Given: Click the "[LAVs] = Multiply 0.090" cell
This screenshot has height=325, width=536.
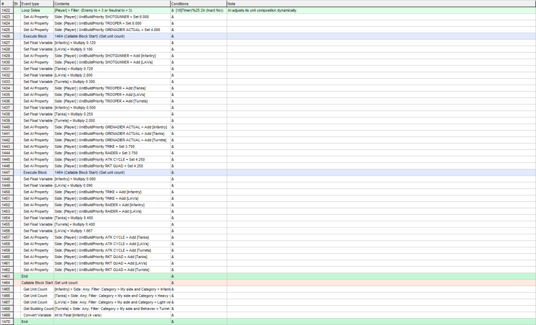Looking at the screenshot, I should point(112,185).
